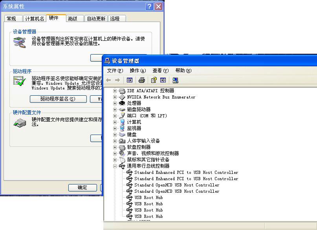The width and height of the screenshot is (317, 230).
Task: Expand the IDE ATA/ATAPI 控制器 node
Action: click(x=115, y=91)
